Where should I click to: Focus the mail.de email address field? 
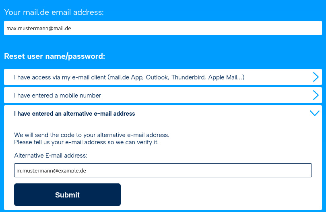(x=163, y=28)
